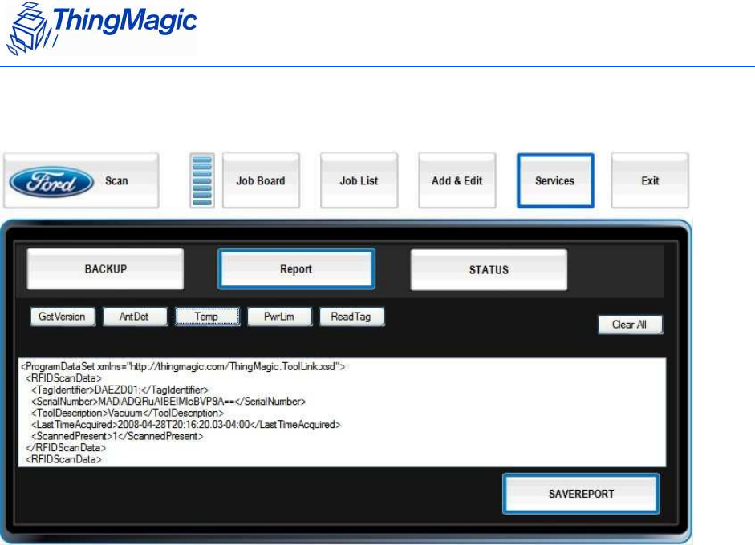This screenshot has height=545, width=755.
Task: Click the PwrLim button
Action: (279, 317)
